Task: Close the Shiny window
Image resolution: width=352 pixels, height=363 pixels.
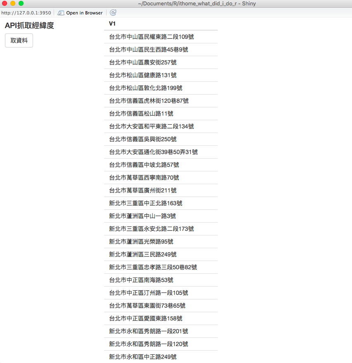Action: (x=5, y=3)
